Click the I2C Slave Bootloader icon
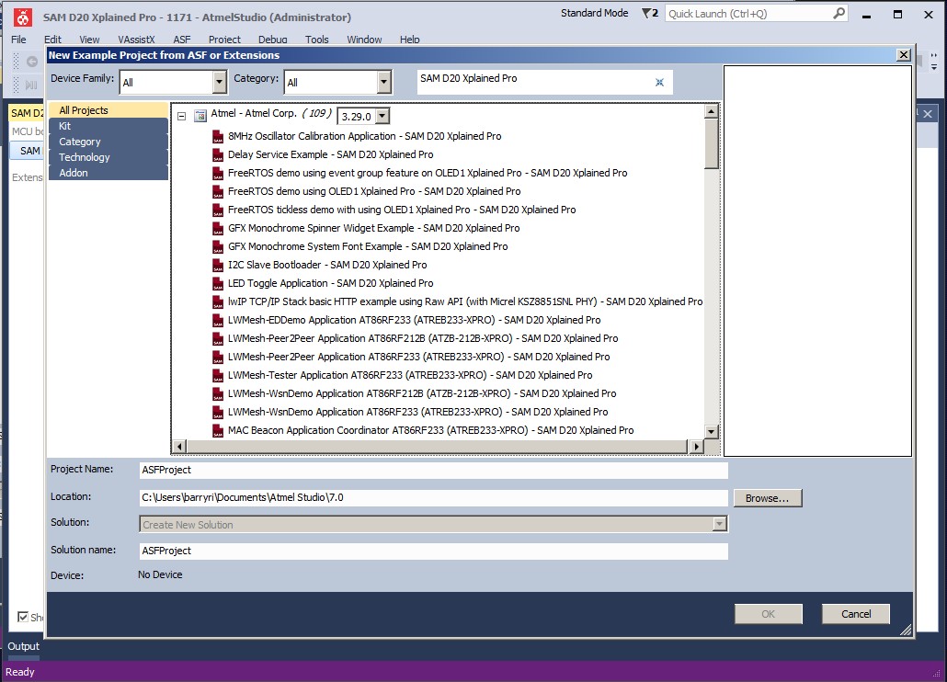The width and height of the screenshot is (947, 682). (x=218, y=266)
